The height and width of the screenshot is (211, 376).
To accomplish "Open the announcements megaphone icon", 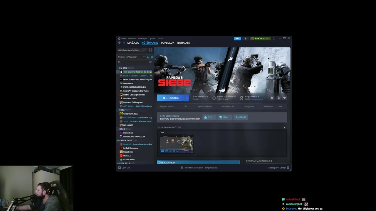I will pos(237,38).
